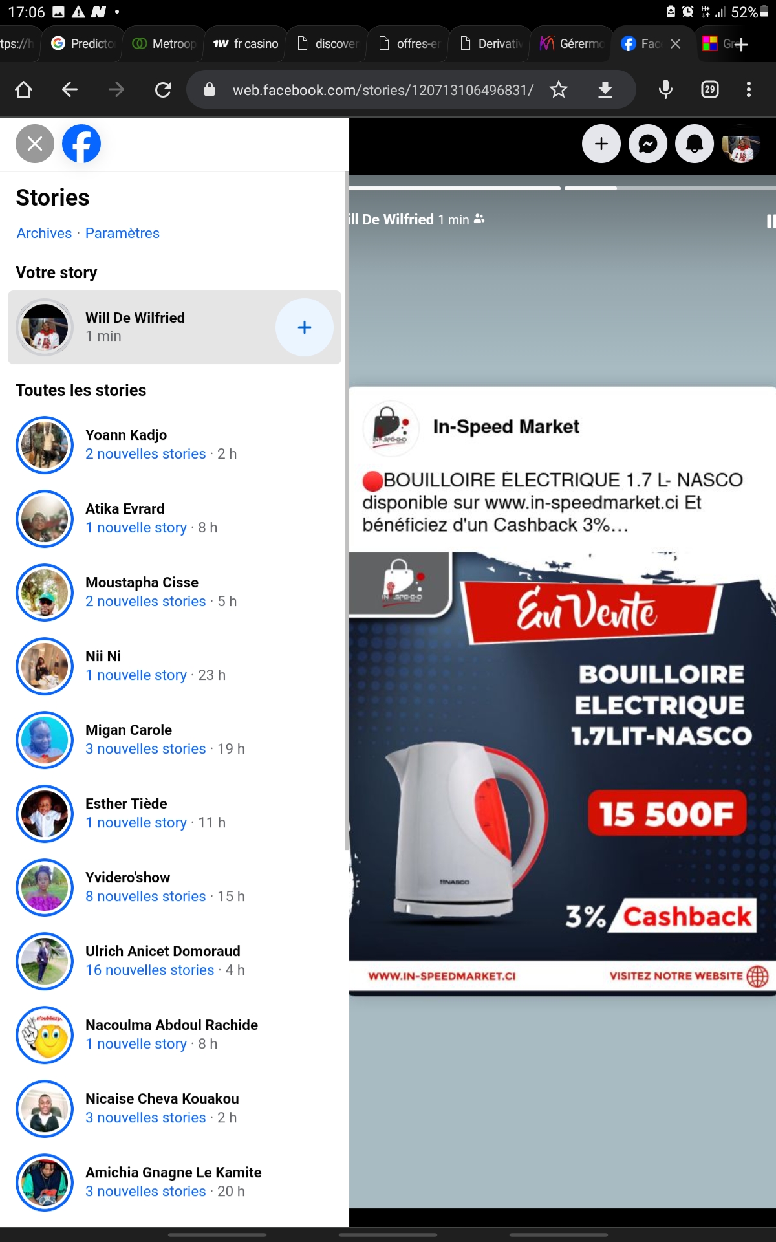Open the notifications bell
The width and height of the screenshot is (776, 1242).
[x=695, y=144]
